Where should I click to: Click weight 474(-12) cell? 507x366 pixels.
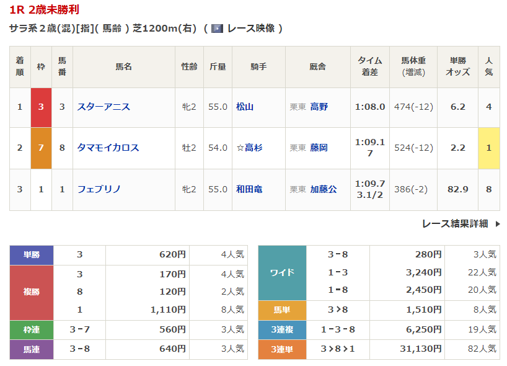pos(413,107)
